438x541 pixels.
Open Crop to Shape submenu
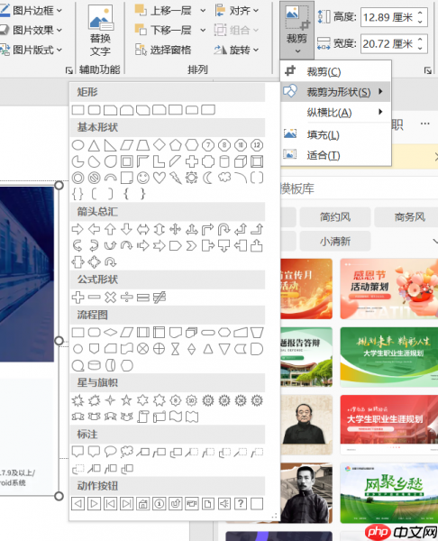pos(336,92)
